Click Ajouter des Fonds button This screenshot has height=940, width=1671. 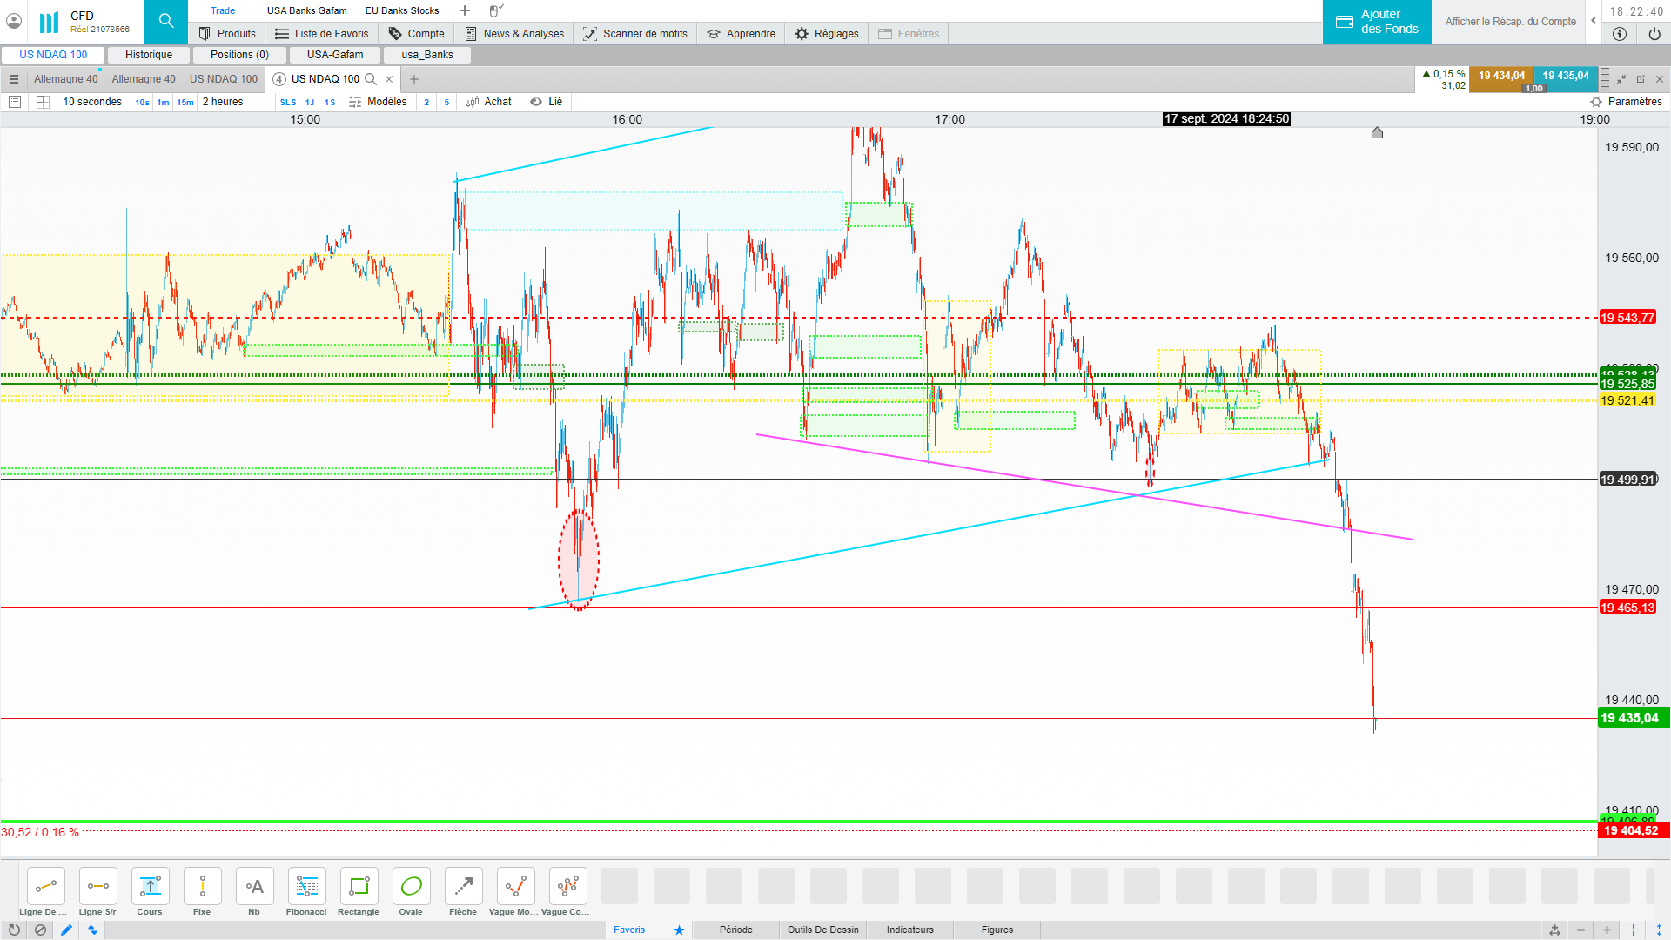pyautogui.click(x=1377, y=22)
